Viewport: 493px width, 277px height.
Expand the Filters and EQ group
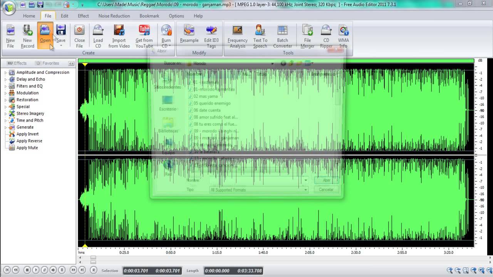(x=6, y=86)
